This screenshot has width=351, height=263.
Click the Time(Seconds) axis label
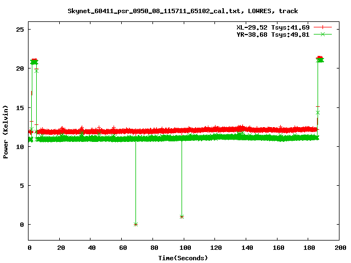(183, 258)
